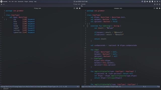Select 'try' completion suggestion
The width and height of the screenshot is (161, 90).
(24, 19)
